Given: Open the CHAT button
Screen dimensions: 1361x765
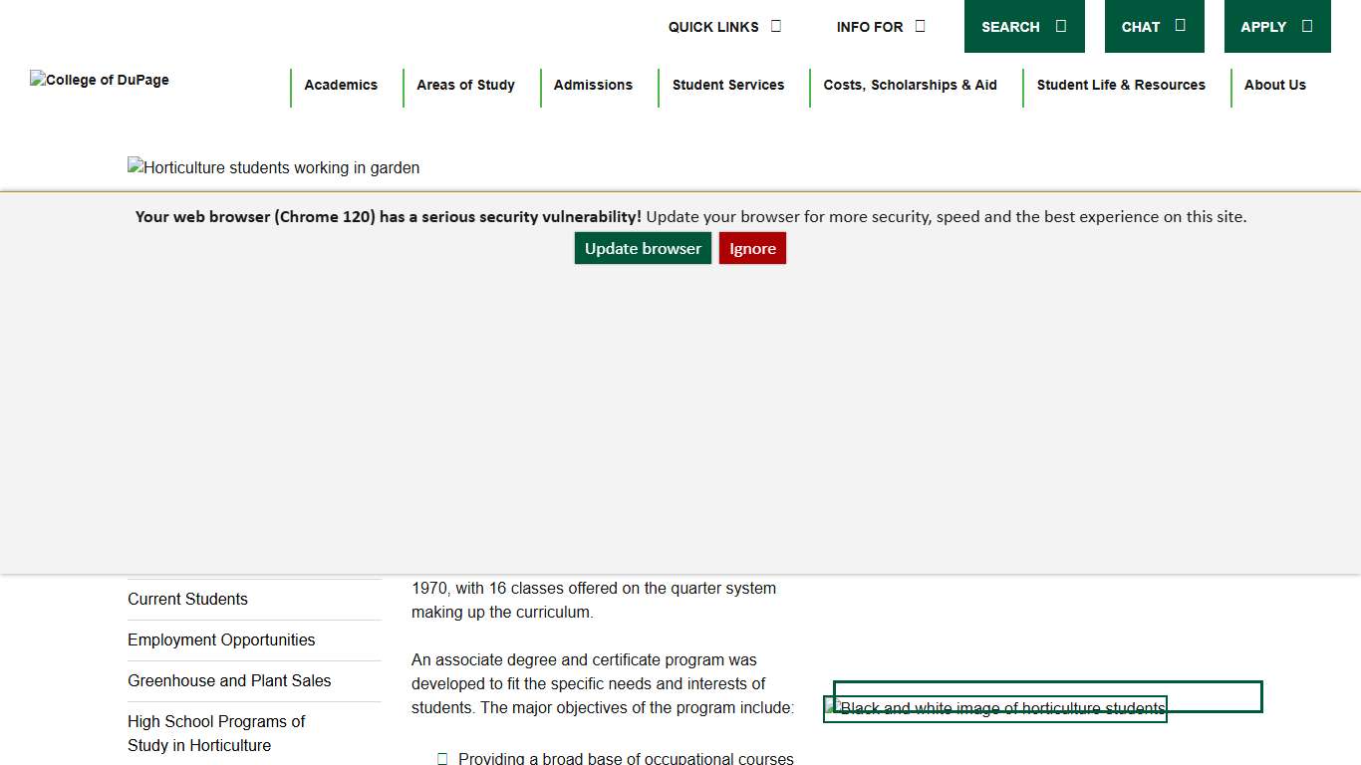Looking at the screenshot, I should (x=1154, y=27).
